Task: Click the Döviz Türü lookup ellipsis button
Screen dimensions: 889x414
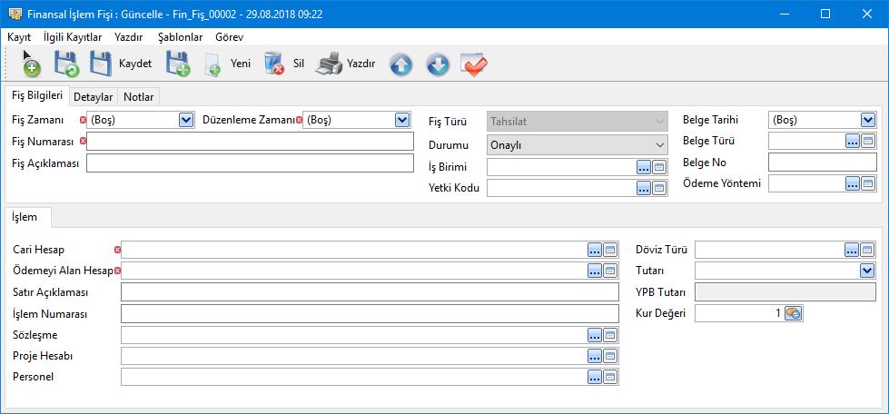Action: (852, 250)
